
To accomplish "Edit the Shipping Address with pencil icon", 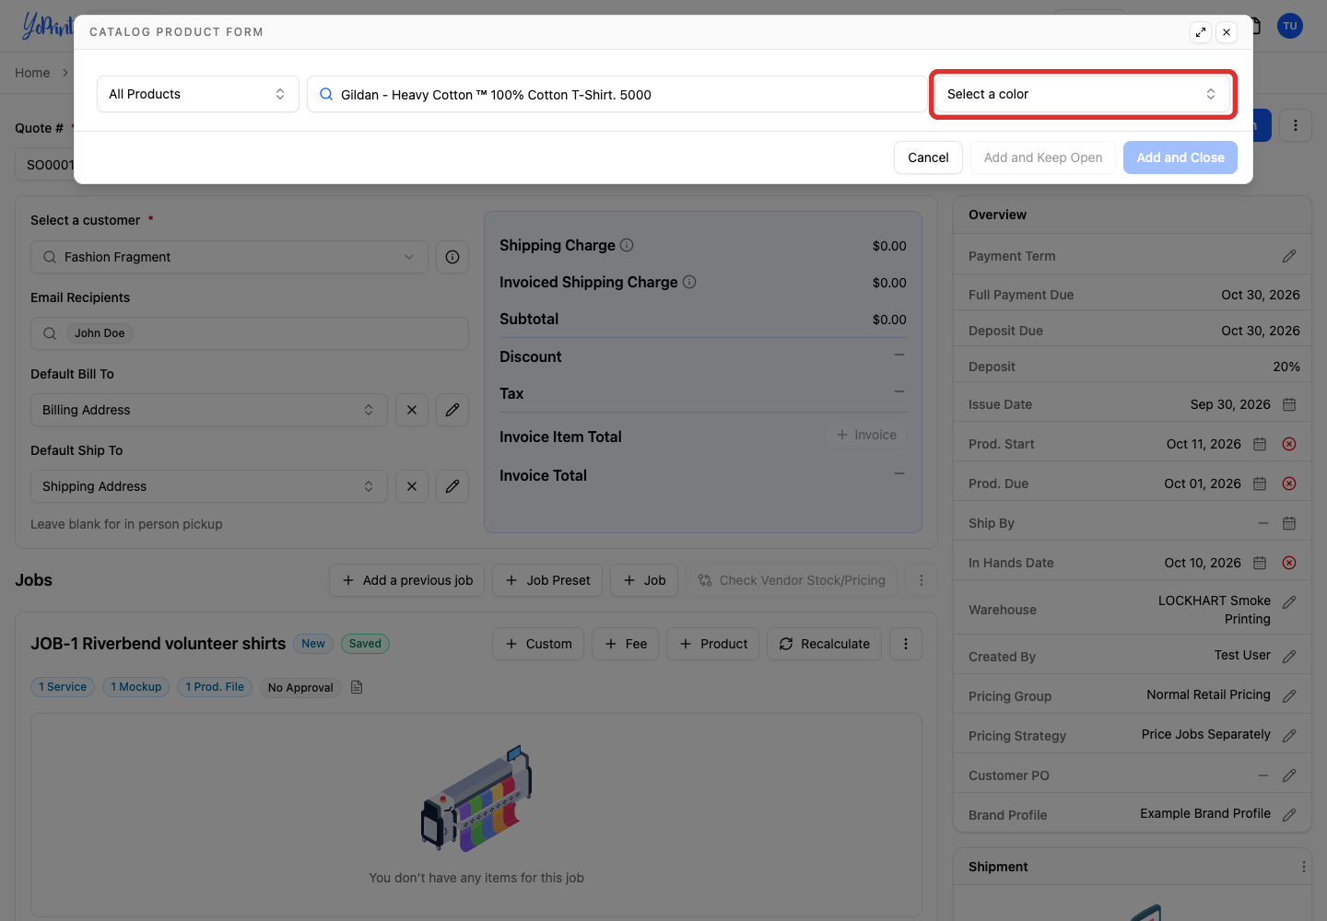I will point(452,486).
